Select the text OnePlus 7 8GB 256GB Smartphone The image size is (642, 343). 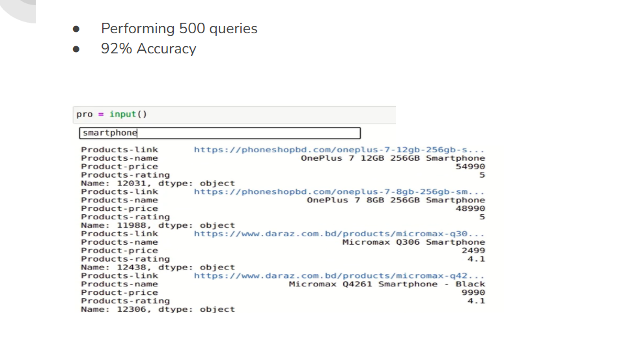click(396, 200)
